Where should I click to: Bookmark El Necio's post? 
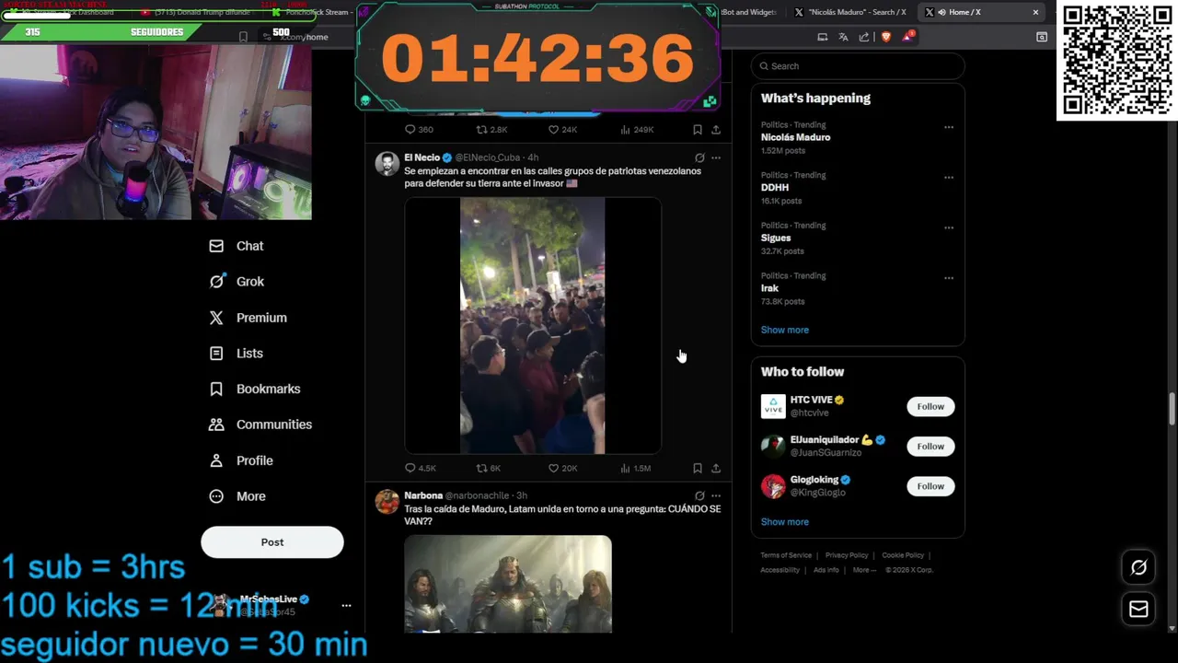pos(698,468)
